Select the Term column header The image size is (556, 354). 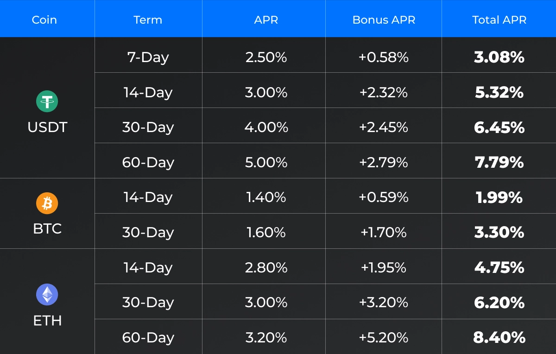[x=148, y=20]
